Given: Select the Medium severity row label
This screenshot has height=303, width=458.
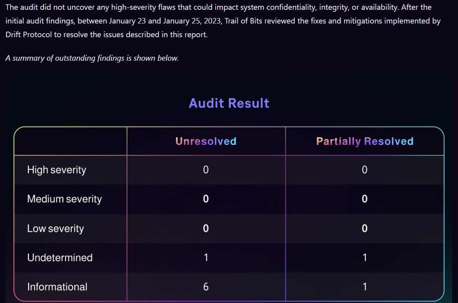Looking at the screenshot, I should (x=64, y=199).
